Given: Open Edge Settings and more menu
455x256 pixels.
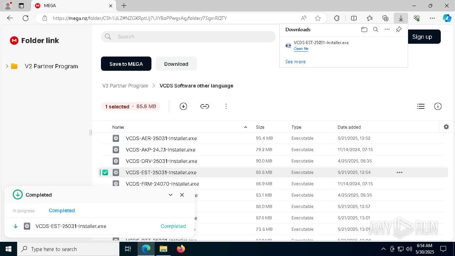Looking at the screenshot, I should click(x=432, y=18).
